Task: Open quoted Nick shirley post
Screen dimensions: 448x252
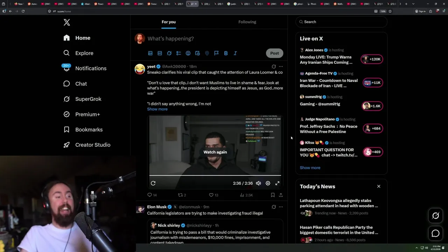Action: [215, 232]
